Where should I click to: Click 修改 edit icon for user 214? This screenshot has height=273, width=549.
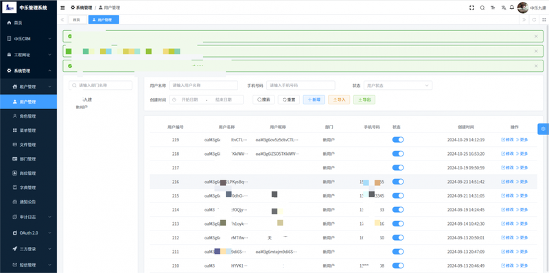(508, 210)
